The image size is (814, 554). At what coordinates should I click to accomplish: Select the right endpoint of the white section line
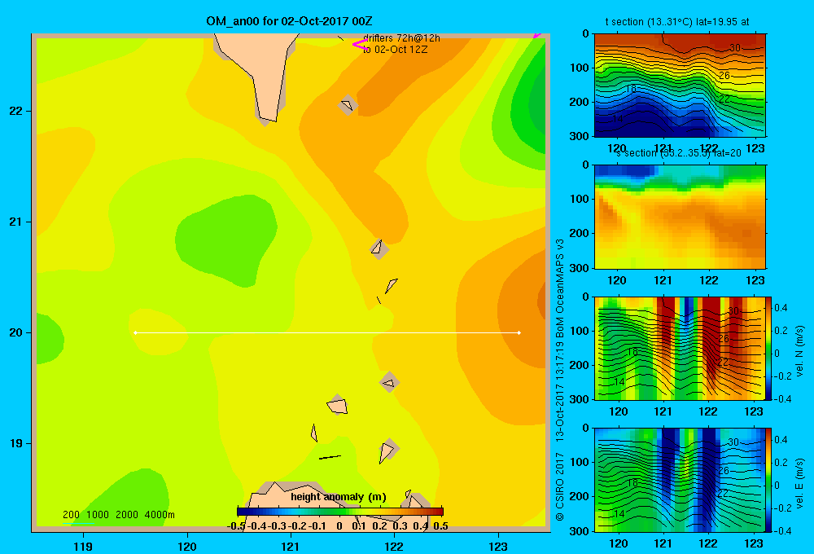(x=519, y=332)
